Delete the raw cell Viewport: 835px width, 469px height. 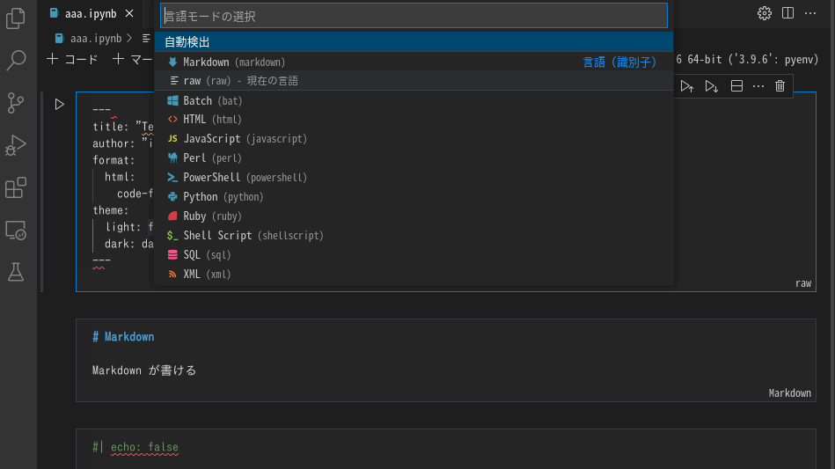pos(780,86)
